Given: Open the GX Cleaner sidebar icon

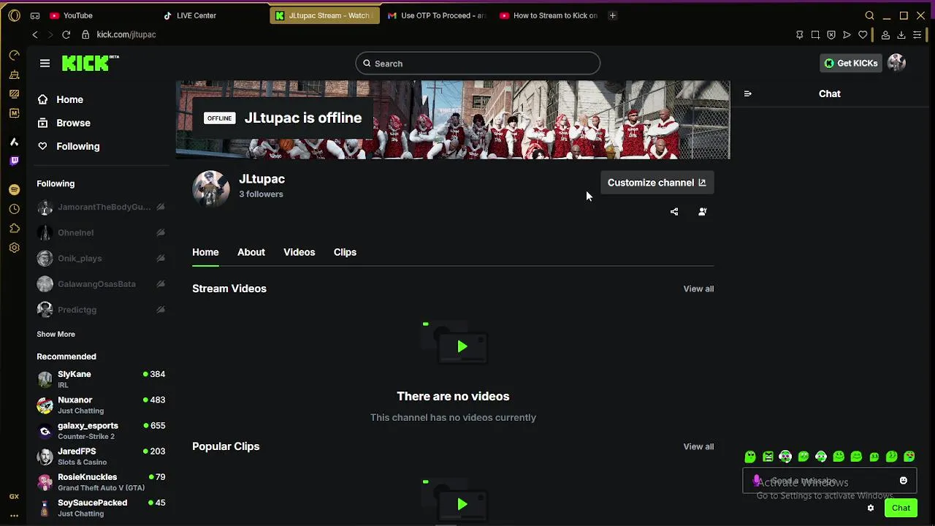Looking at the screenshot, I should pyautogui.click(x=14, y=75).
